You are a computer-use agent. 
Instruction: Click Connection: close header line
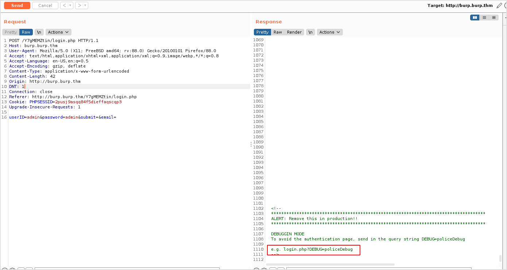coord(31,92)
